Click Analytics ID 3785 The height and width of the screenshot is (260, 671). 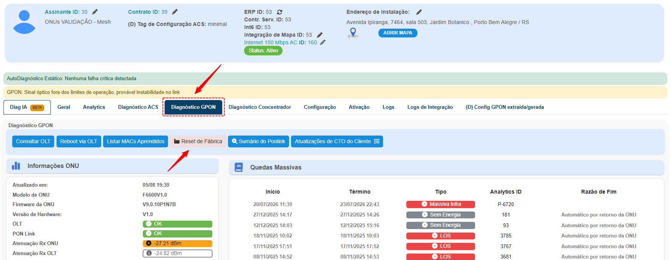[506, 236]
